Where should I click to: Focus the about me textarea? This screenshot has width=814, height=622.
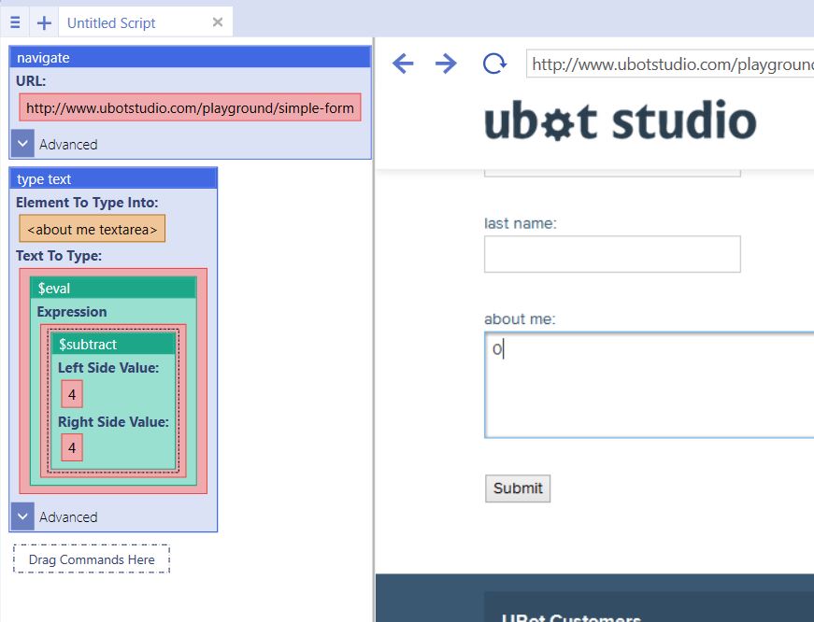(x=649, y=385)
